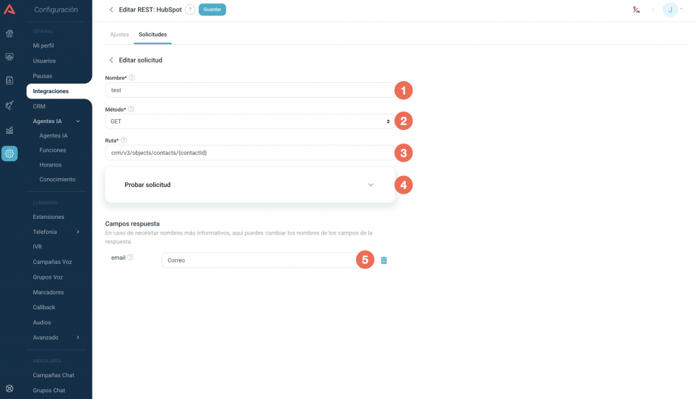Open the monitor icon in left rail
This screenshot has width=697, height=399.
click(x=10, y=57)
